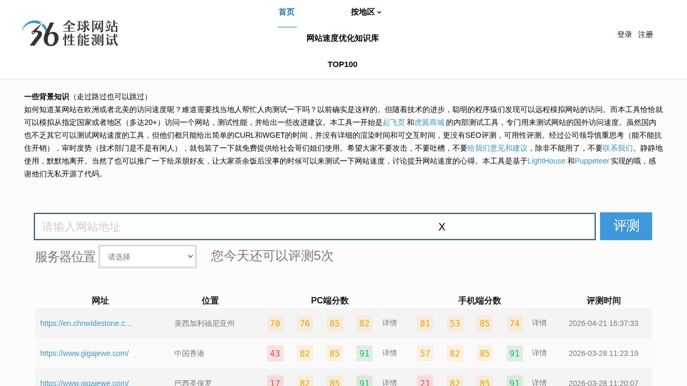Click mobile score 57 in 中国香港 row
The image size is (687, 386).
point(425,353)
